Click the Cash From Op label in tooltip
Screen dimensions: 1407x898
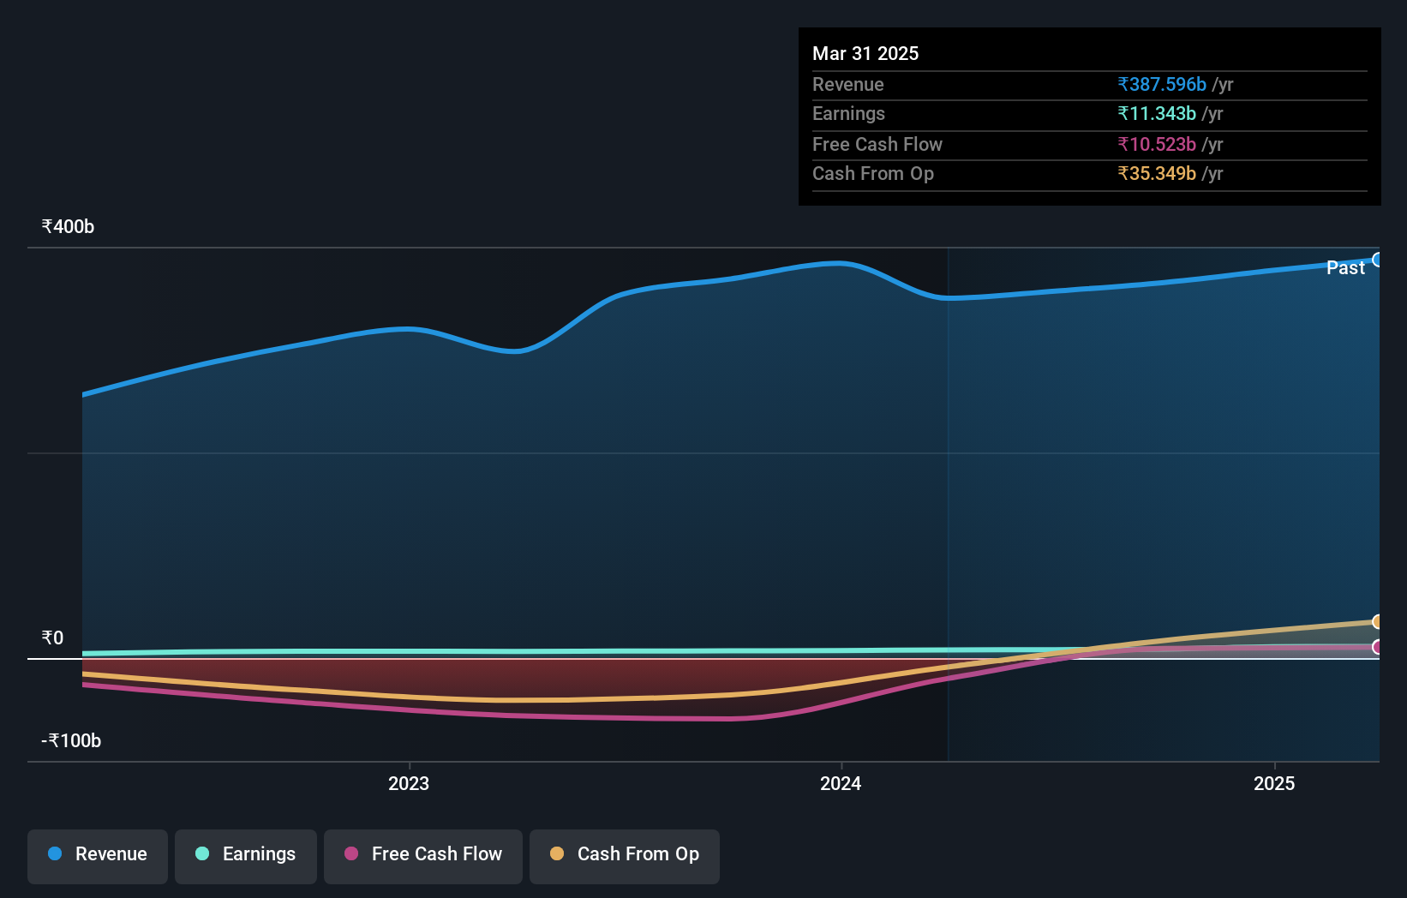click(873, 173)
